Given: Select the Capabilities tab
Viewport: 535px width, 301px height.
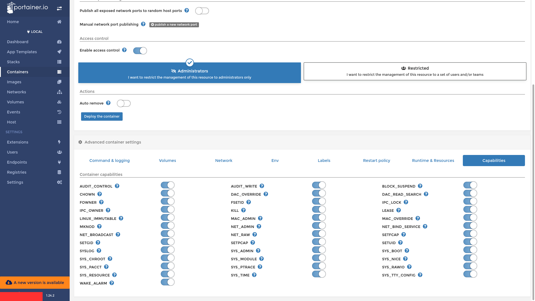Looking at the screenshot, I should 494,160.
